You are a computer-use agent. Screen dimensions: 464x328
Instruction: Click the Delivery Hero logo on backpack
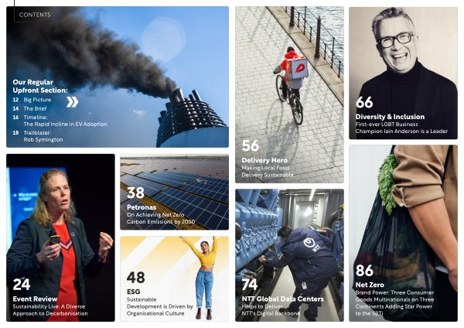(x=299, y=69)
